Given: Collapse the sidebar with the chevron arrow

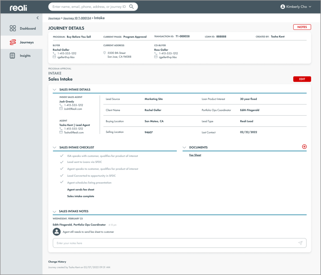Looking at the screenshot, I should (37, 18).
